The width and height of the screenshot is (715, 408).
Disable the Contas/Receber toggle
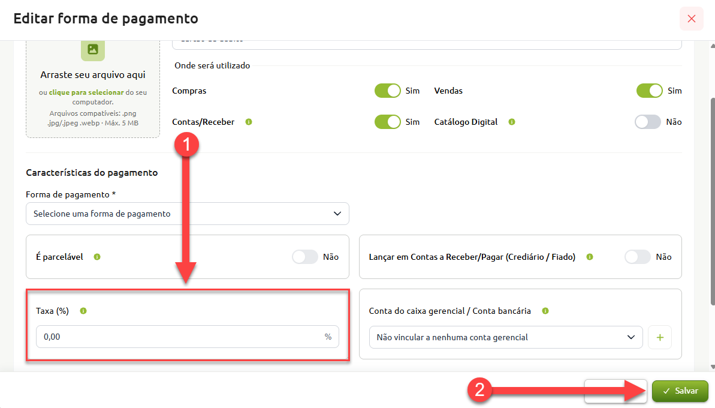pyautogui.click(x=388, y=122)
